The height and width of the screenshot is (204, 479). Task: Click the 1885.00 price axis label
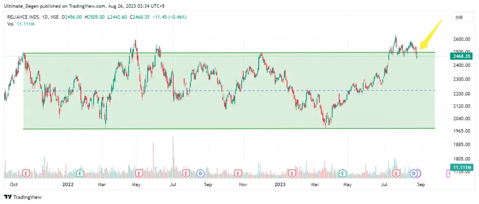click(461, 145)
